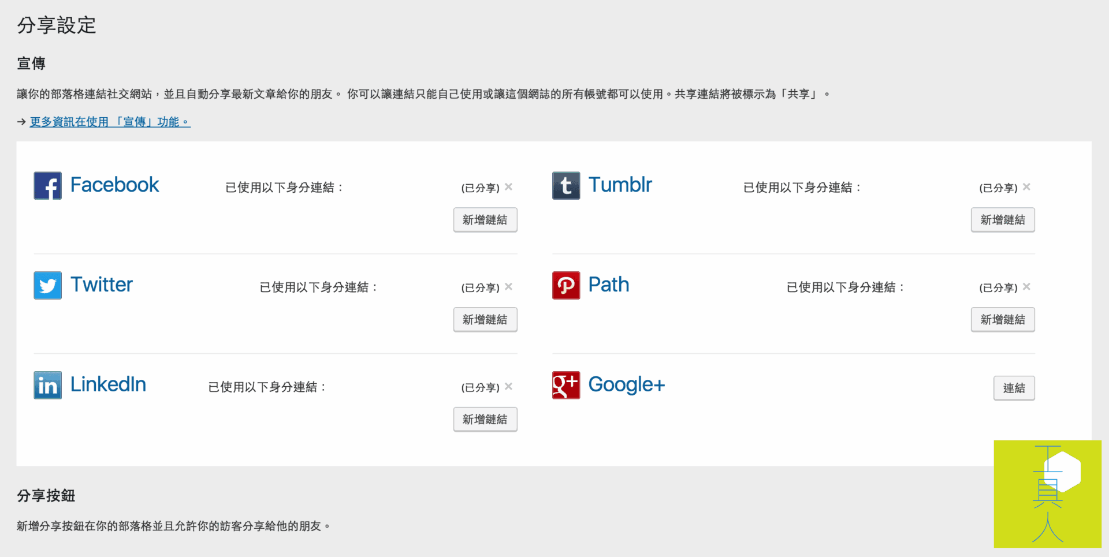Remove the shared LinkedIn connection
The width and height of the screenshot is (1109, 557).
[x=508, y=386]
